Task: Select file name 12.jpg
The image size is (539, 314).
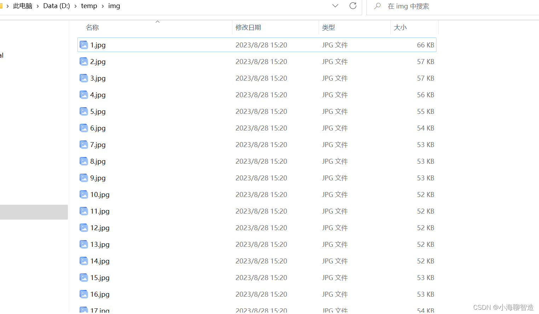Action: (100, 228)
